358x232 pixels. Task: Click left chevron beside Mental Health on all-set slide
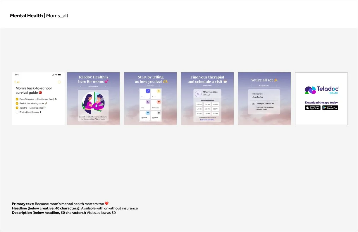tap(251, 86)
